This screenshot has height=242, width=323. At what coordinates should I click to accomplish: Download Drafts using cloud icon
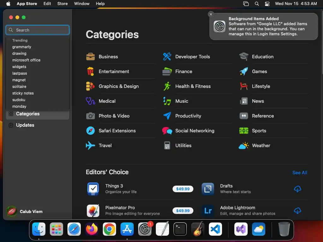tap(297, 189)
